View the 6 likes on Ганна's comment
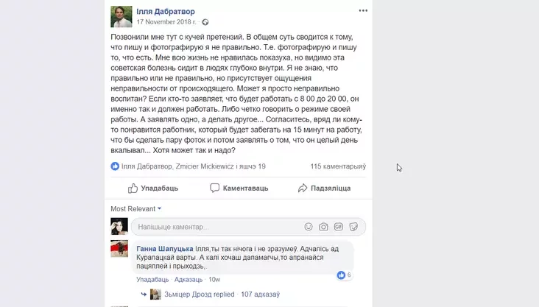This screenshot has height=307, width=539. click(x=344, y=275)
